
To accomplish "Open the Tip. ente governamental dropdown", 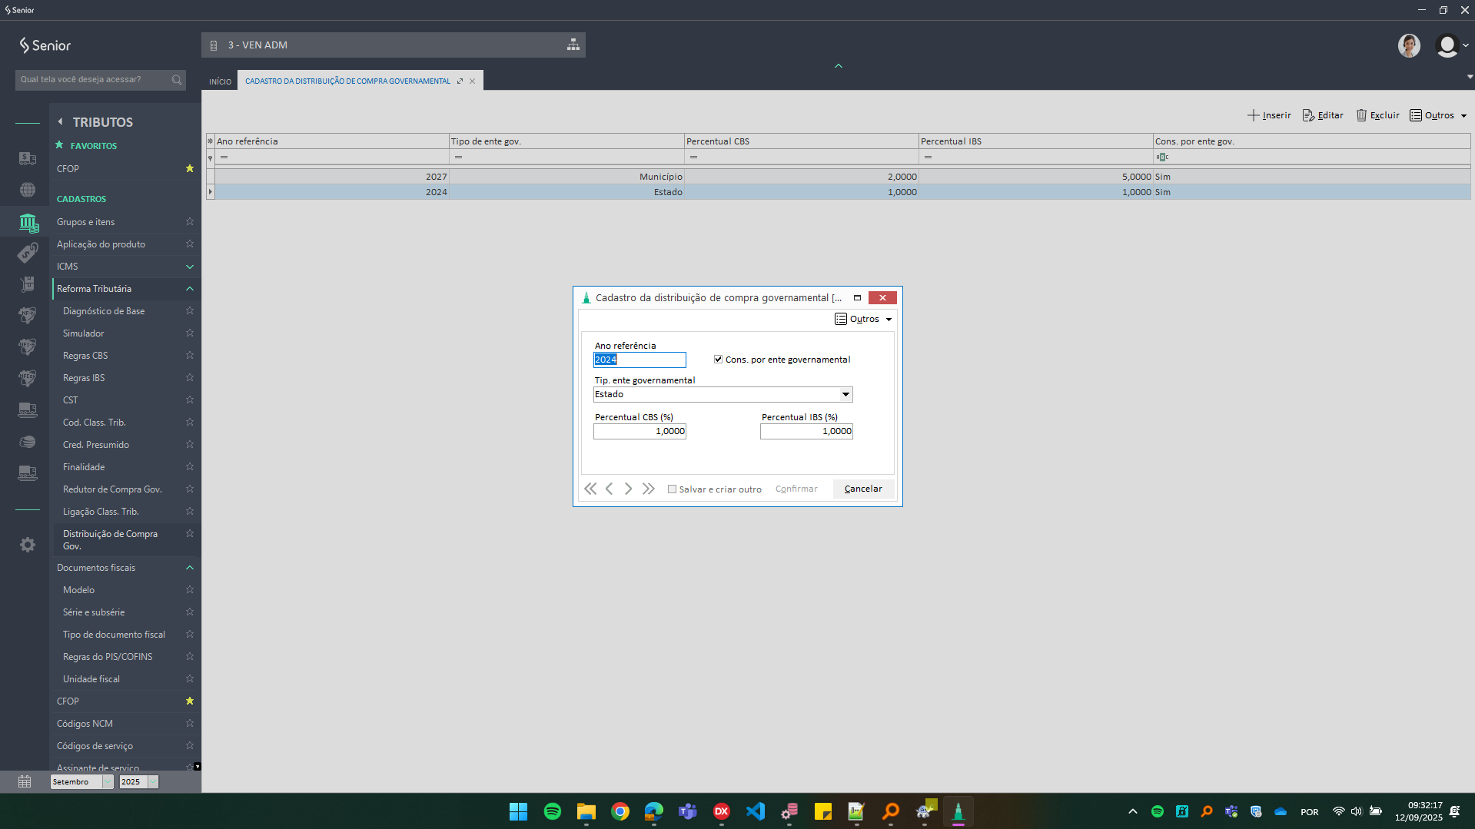I will pos(845,394).
